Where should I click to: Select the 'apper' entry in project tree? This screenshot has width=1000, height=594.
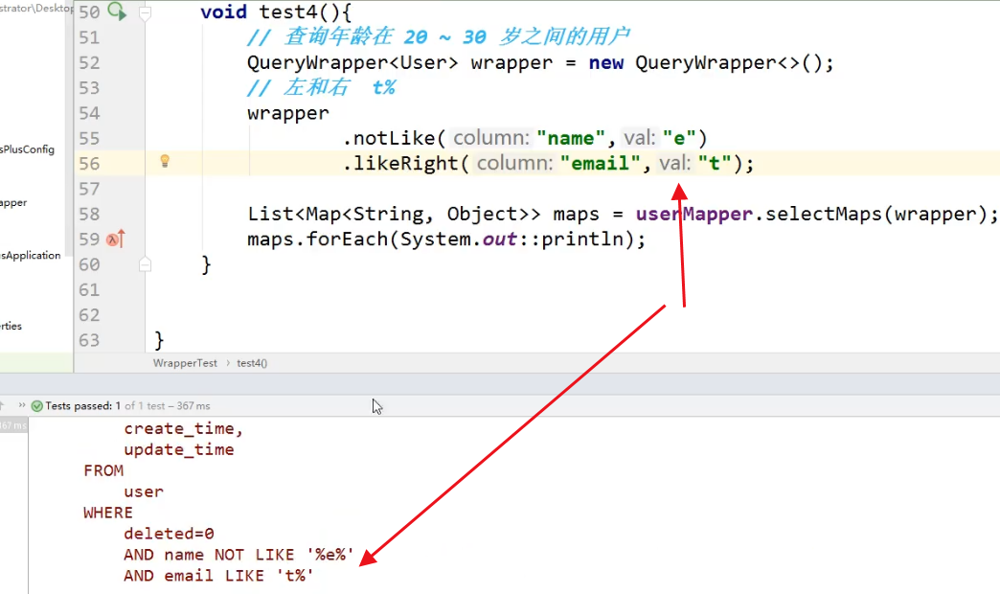(13, 203)
